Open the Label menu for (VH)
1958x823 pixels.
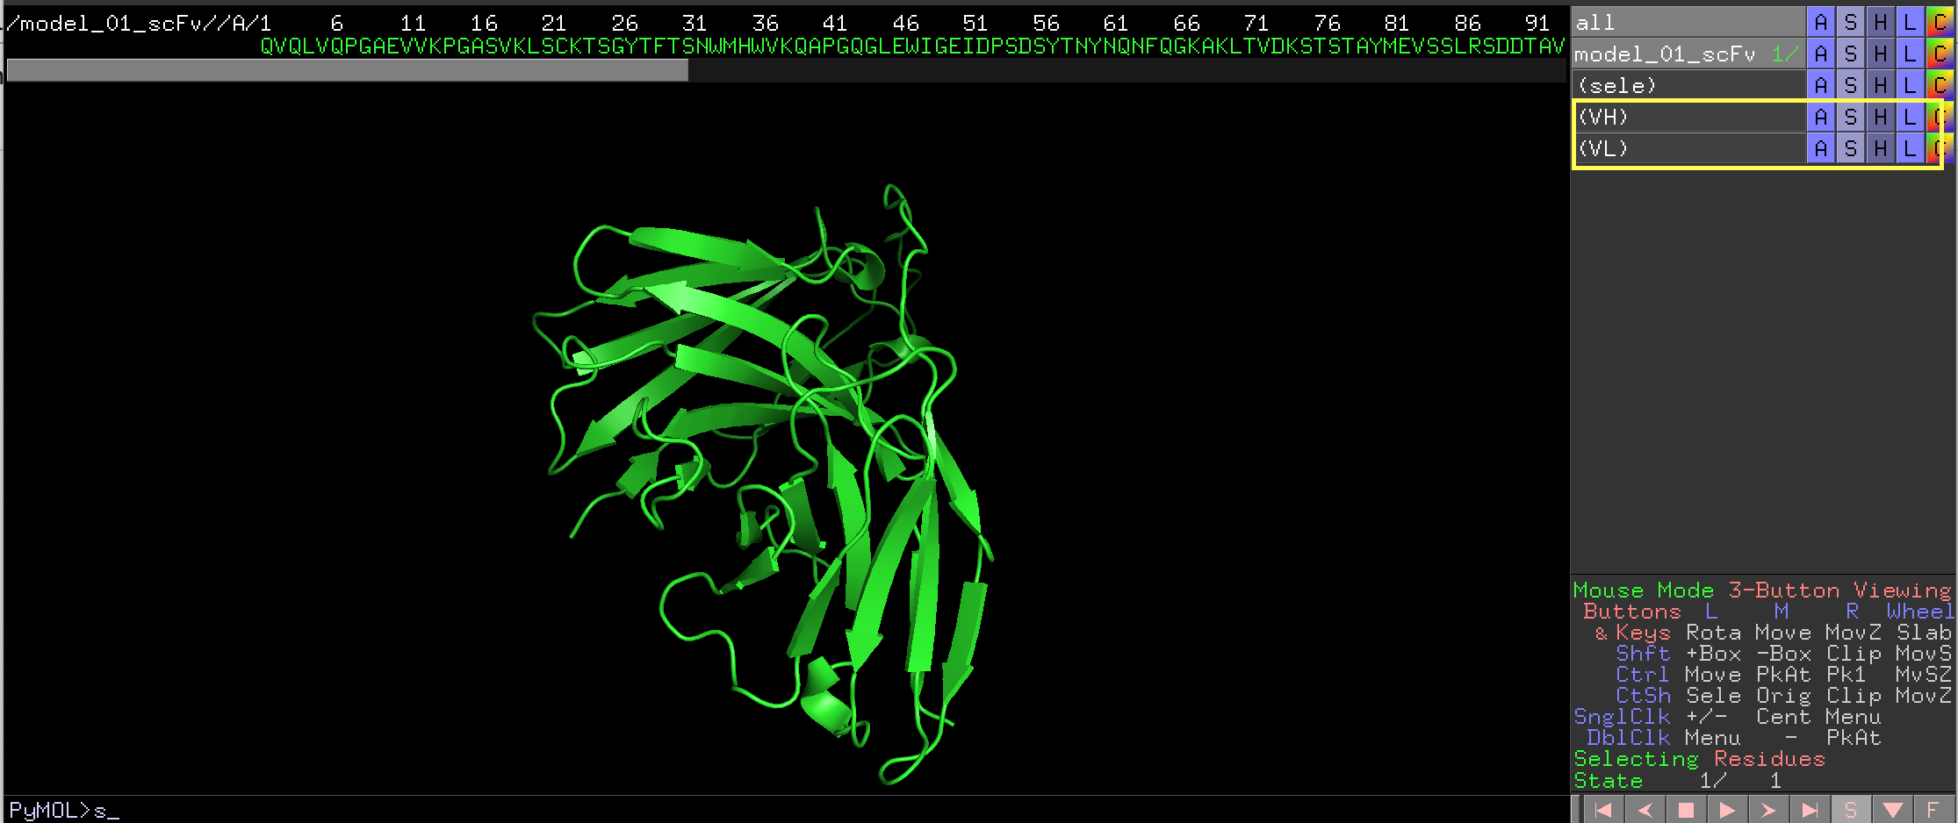pyautogui.click(x=1911, y=117)
